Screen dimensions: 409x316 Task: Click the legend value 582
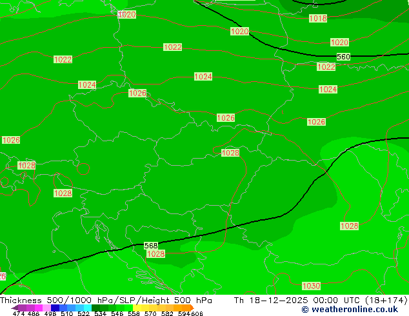coord(167,313)
